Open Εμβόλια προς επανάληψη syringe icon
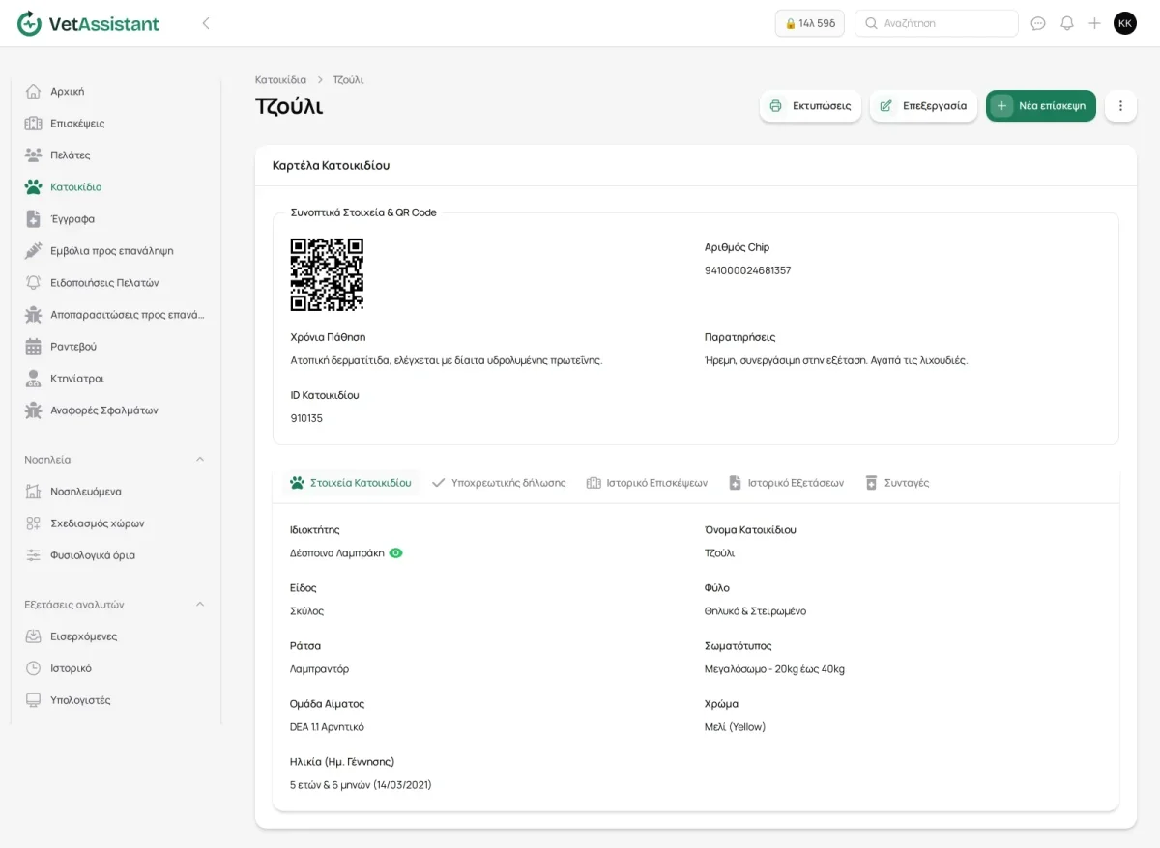Screen dimensions: 1160x848 34,250
